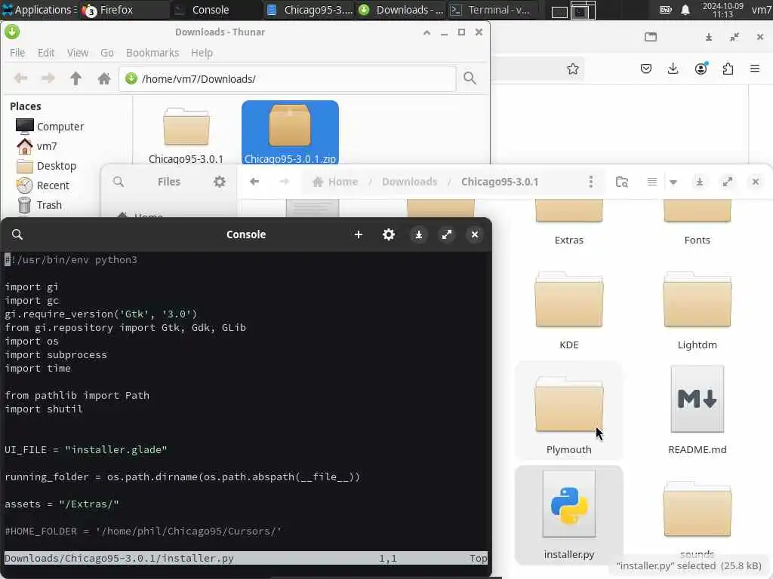The height and width of the screenshot is (579, 773).
Task: Switch to the Chicago95-3 taskbar entry
Action: (x=310, y=10)
